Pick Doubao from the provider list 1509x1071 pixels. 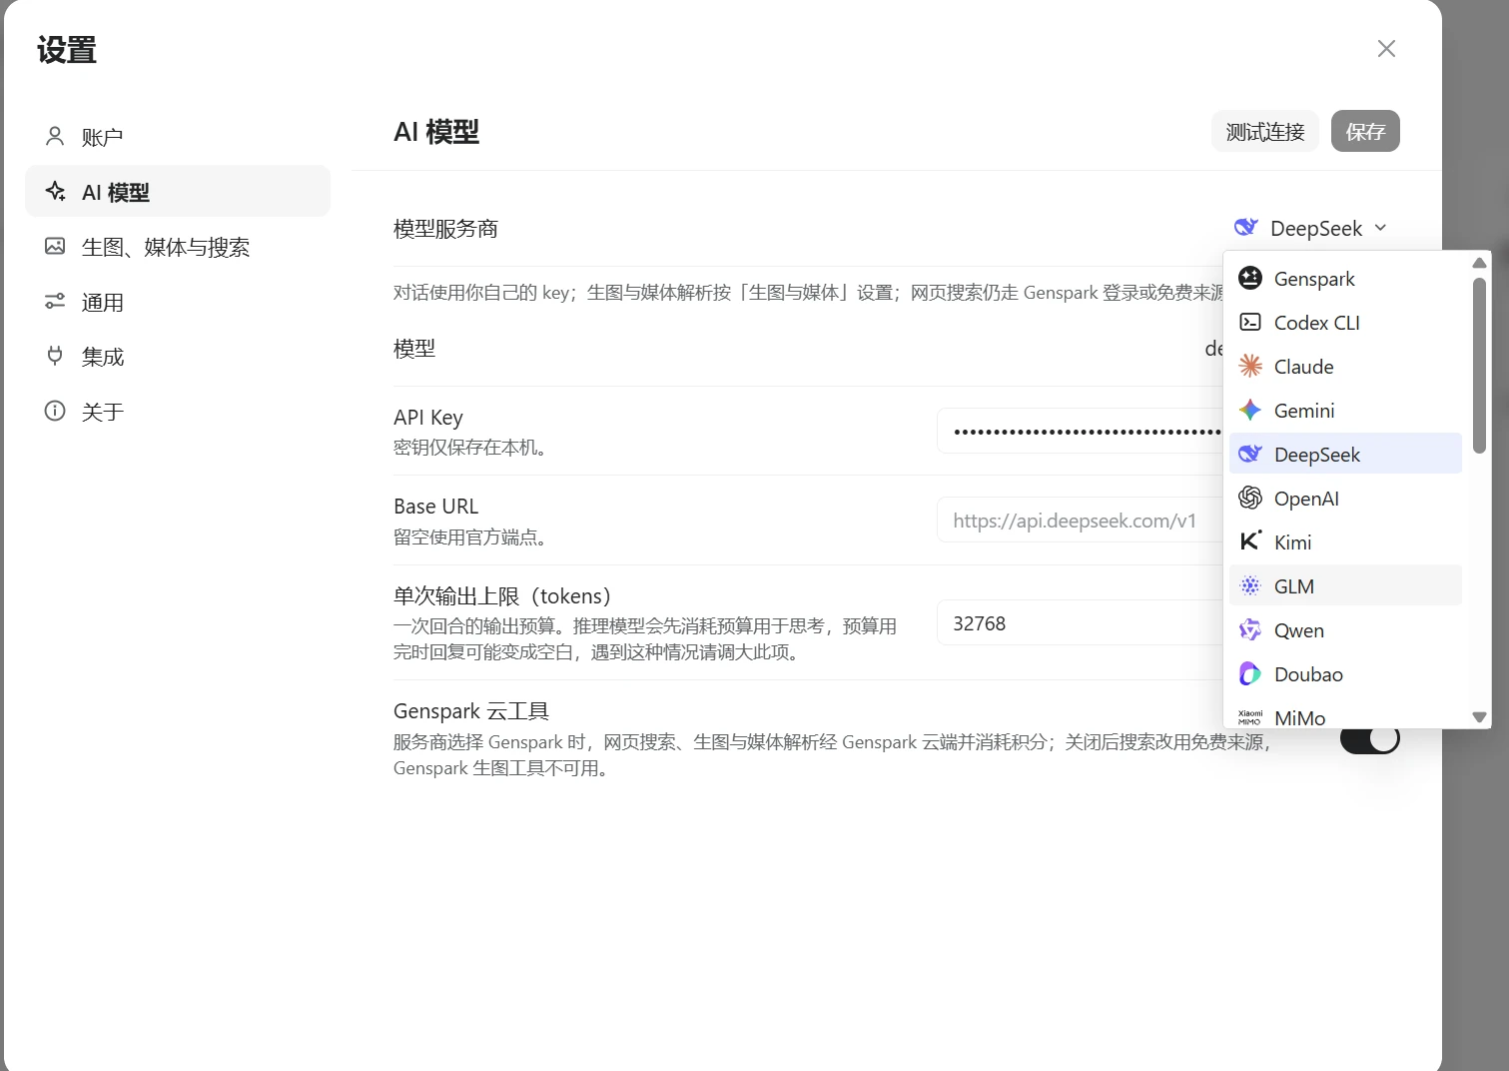click(x=1345, y=673)
